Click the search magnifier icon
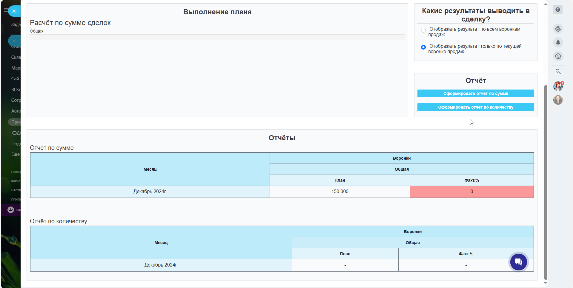573x288 pixels. [x=558, y=71]
